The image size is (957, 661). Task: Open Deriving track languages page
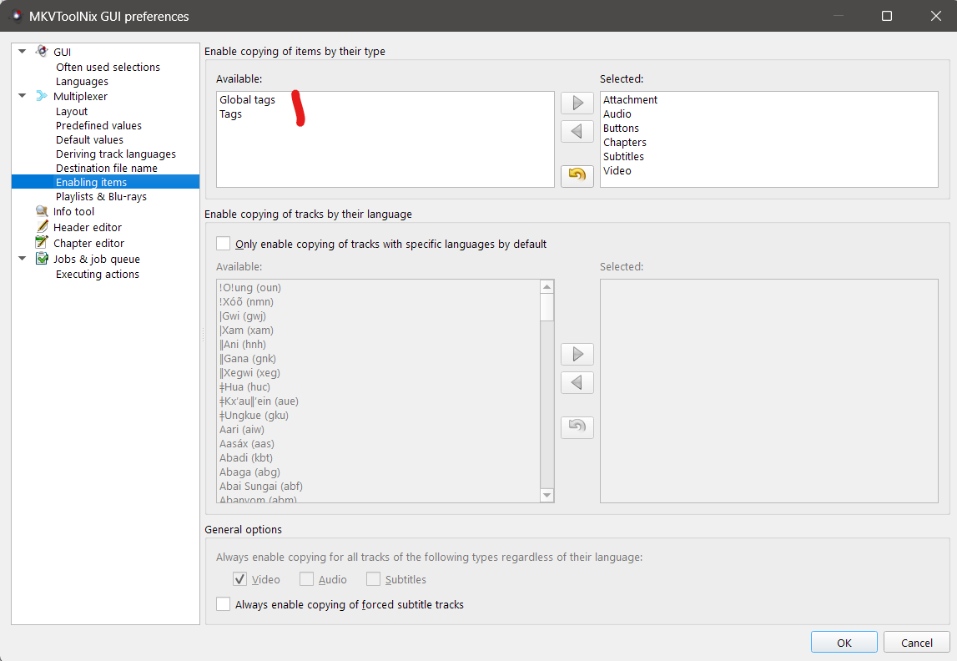116,154
